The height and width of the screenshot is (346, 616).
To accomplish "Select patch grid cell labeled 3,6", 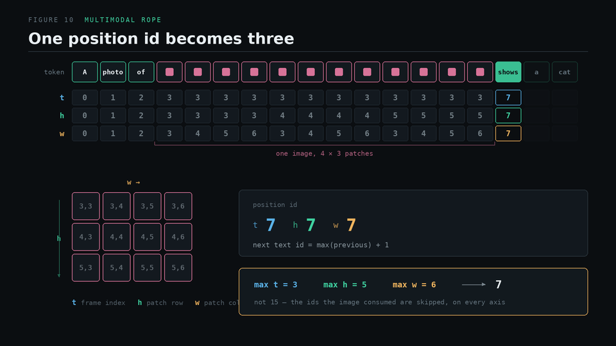I will pos(178,206).
